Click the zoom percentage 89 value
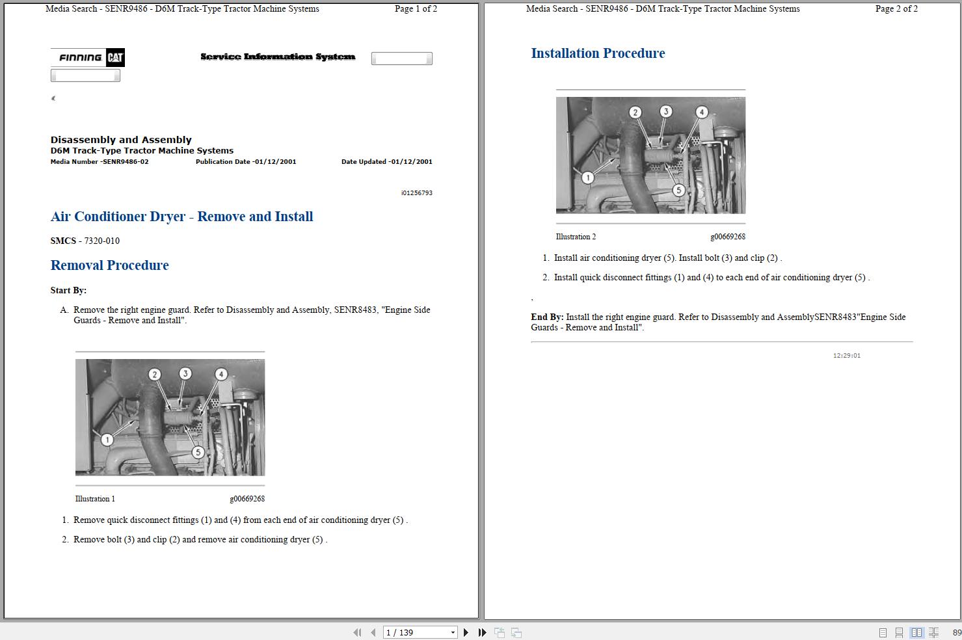Screen dimensions: 962x640 (x=957, y=632)
